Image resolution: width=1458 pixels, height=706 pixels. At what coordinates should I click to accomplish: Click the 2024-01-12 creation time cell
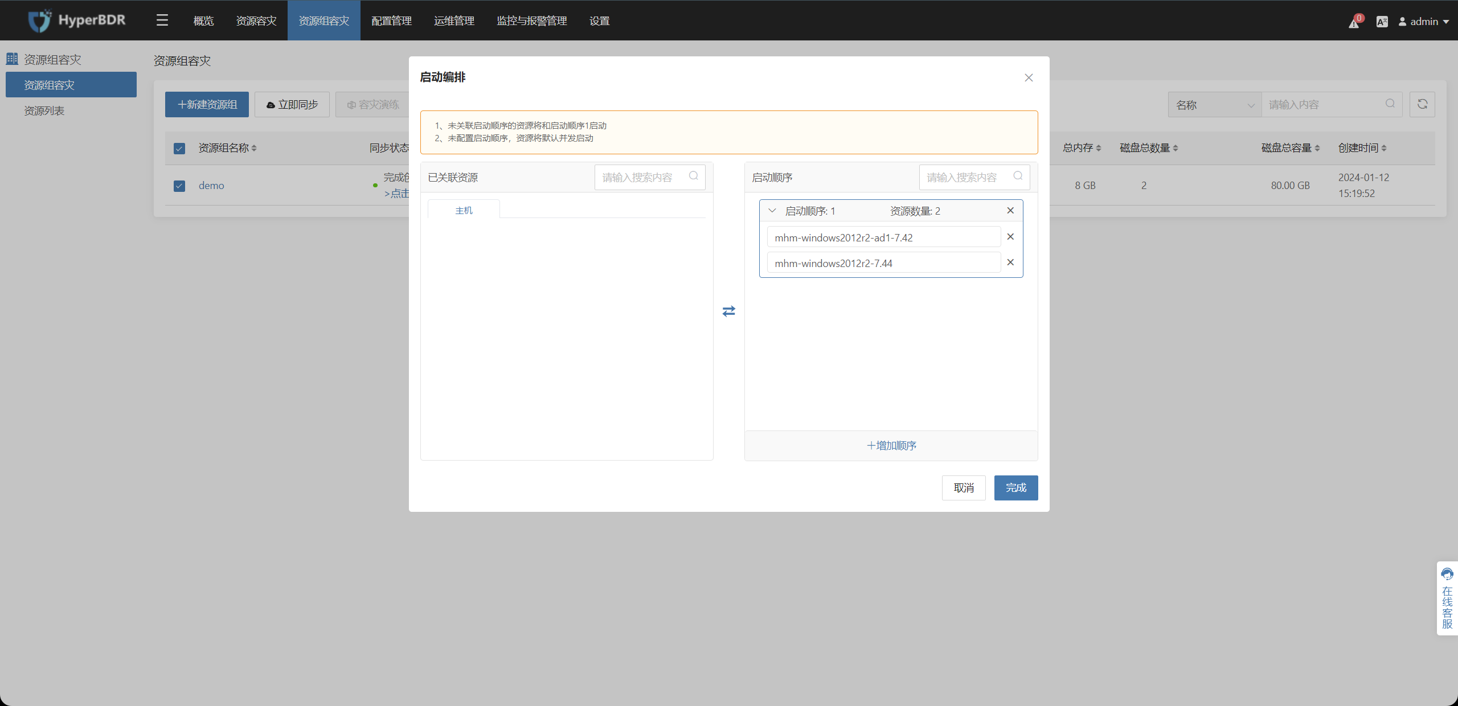pyautogui.click(x=1363, y=186)
